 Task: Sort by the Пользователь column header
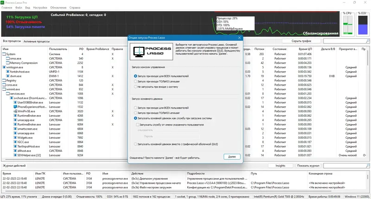[x=58, y=49]
